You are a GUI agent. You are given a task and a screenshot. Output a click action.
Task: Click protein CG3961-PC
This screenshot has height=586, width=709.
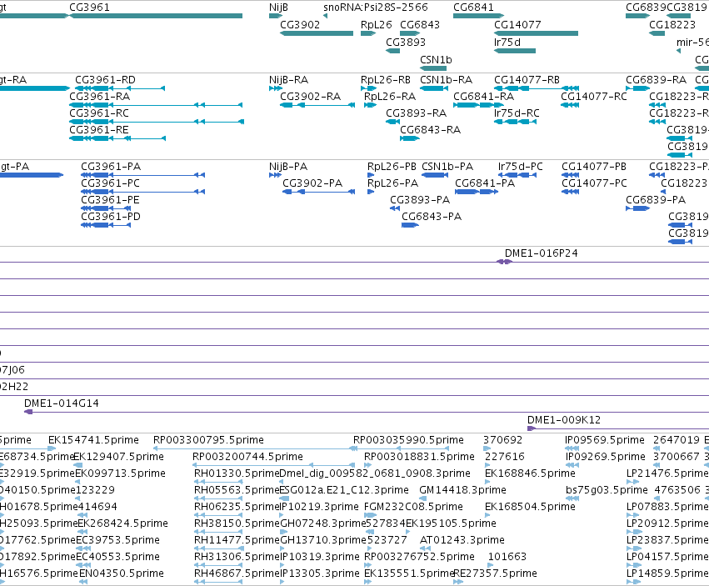110,183
